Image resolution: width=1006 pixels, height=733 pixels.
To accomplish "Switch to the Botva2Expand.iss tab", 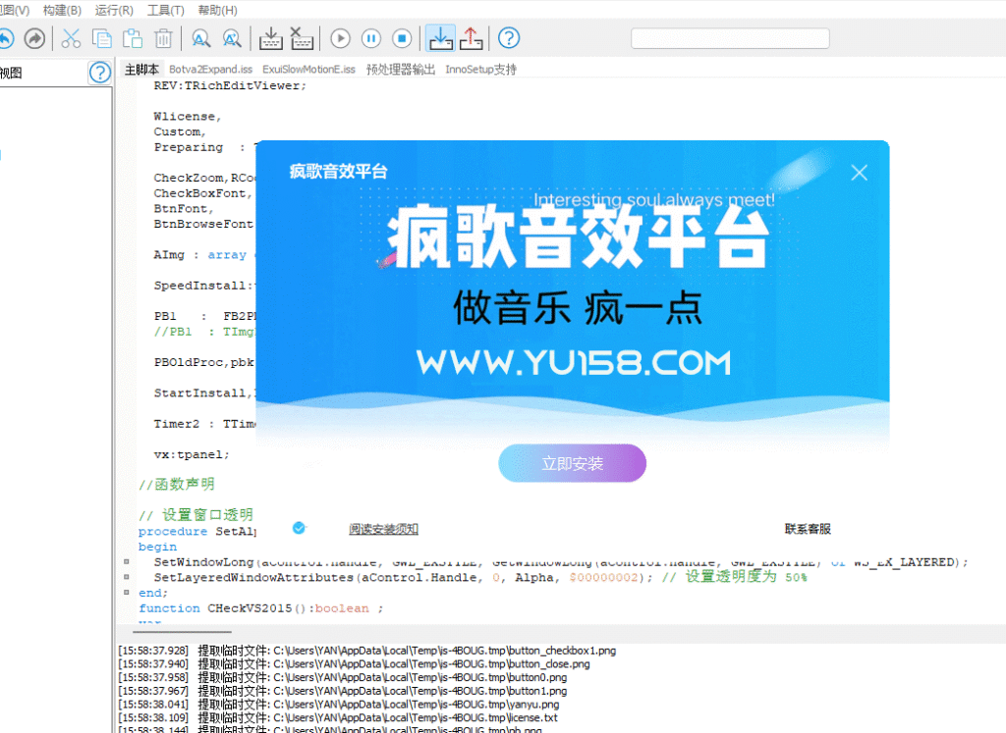I will (210, 69).
